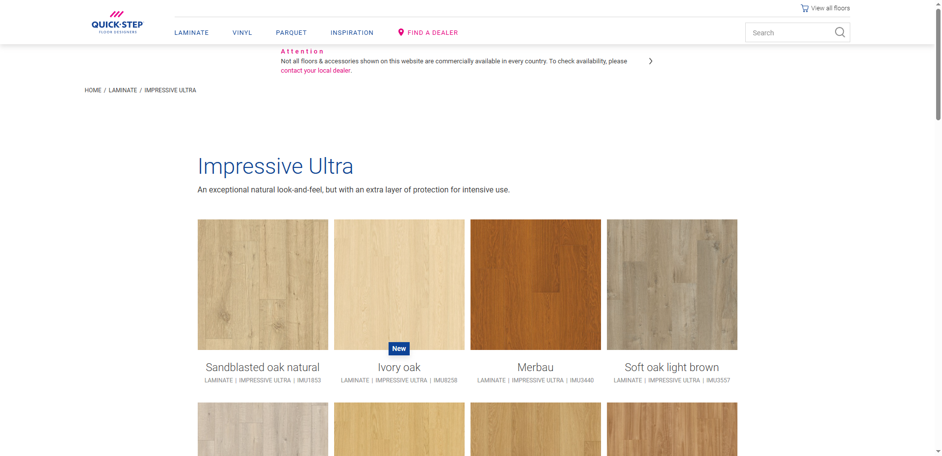Go to Home breadcrumb
Viewport: 942px width, 456px height.
pos(93,90)
